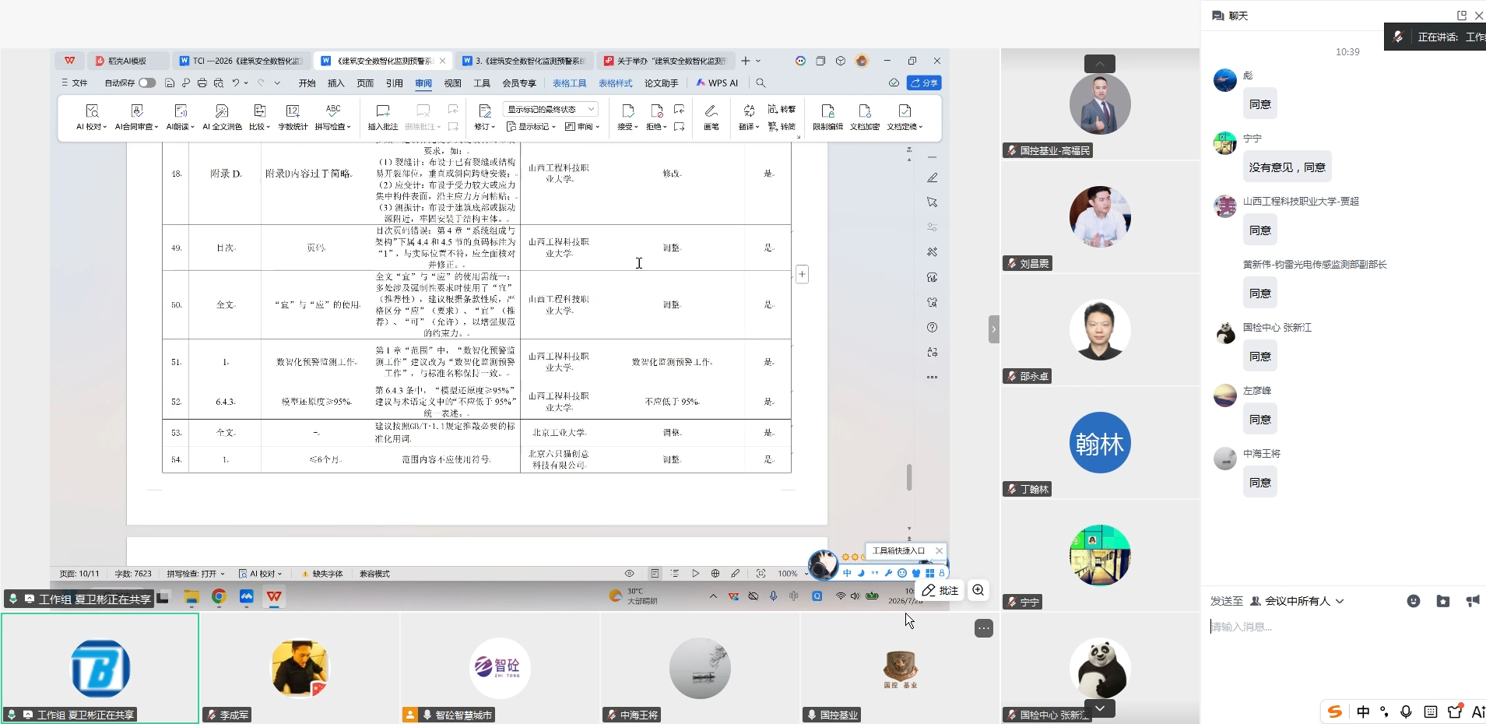Show 字数统计 word count

[293, 117]
